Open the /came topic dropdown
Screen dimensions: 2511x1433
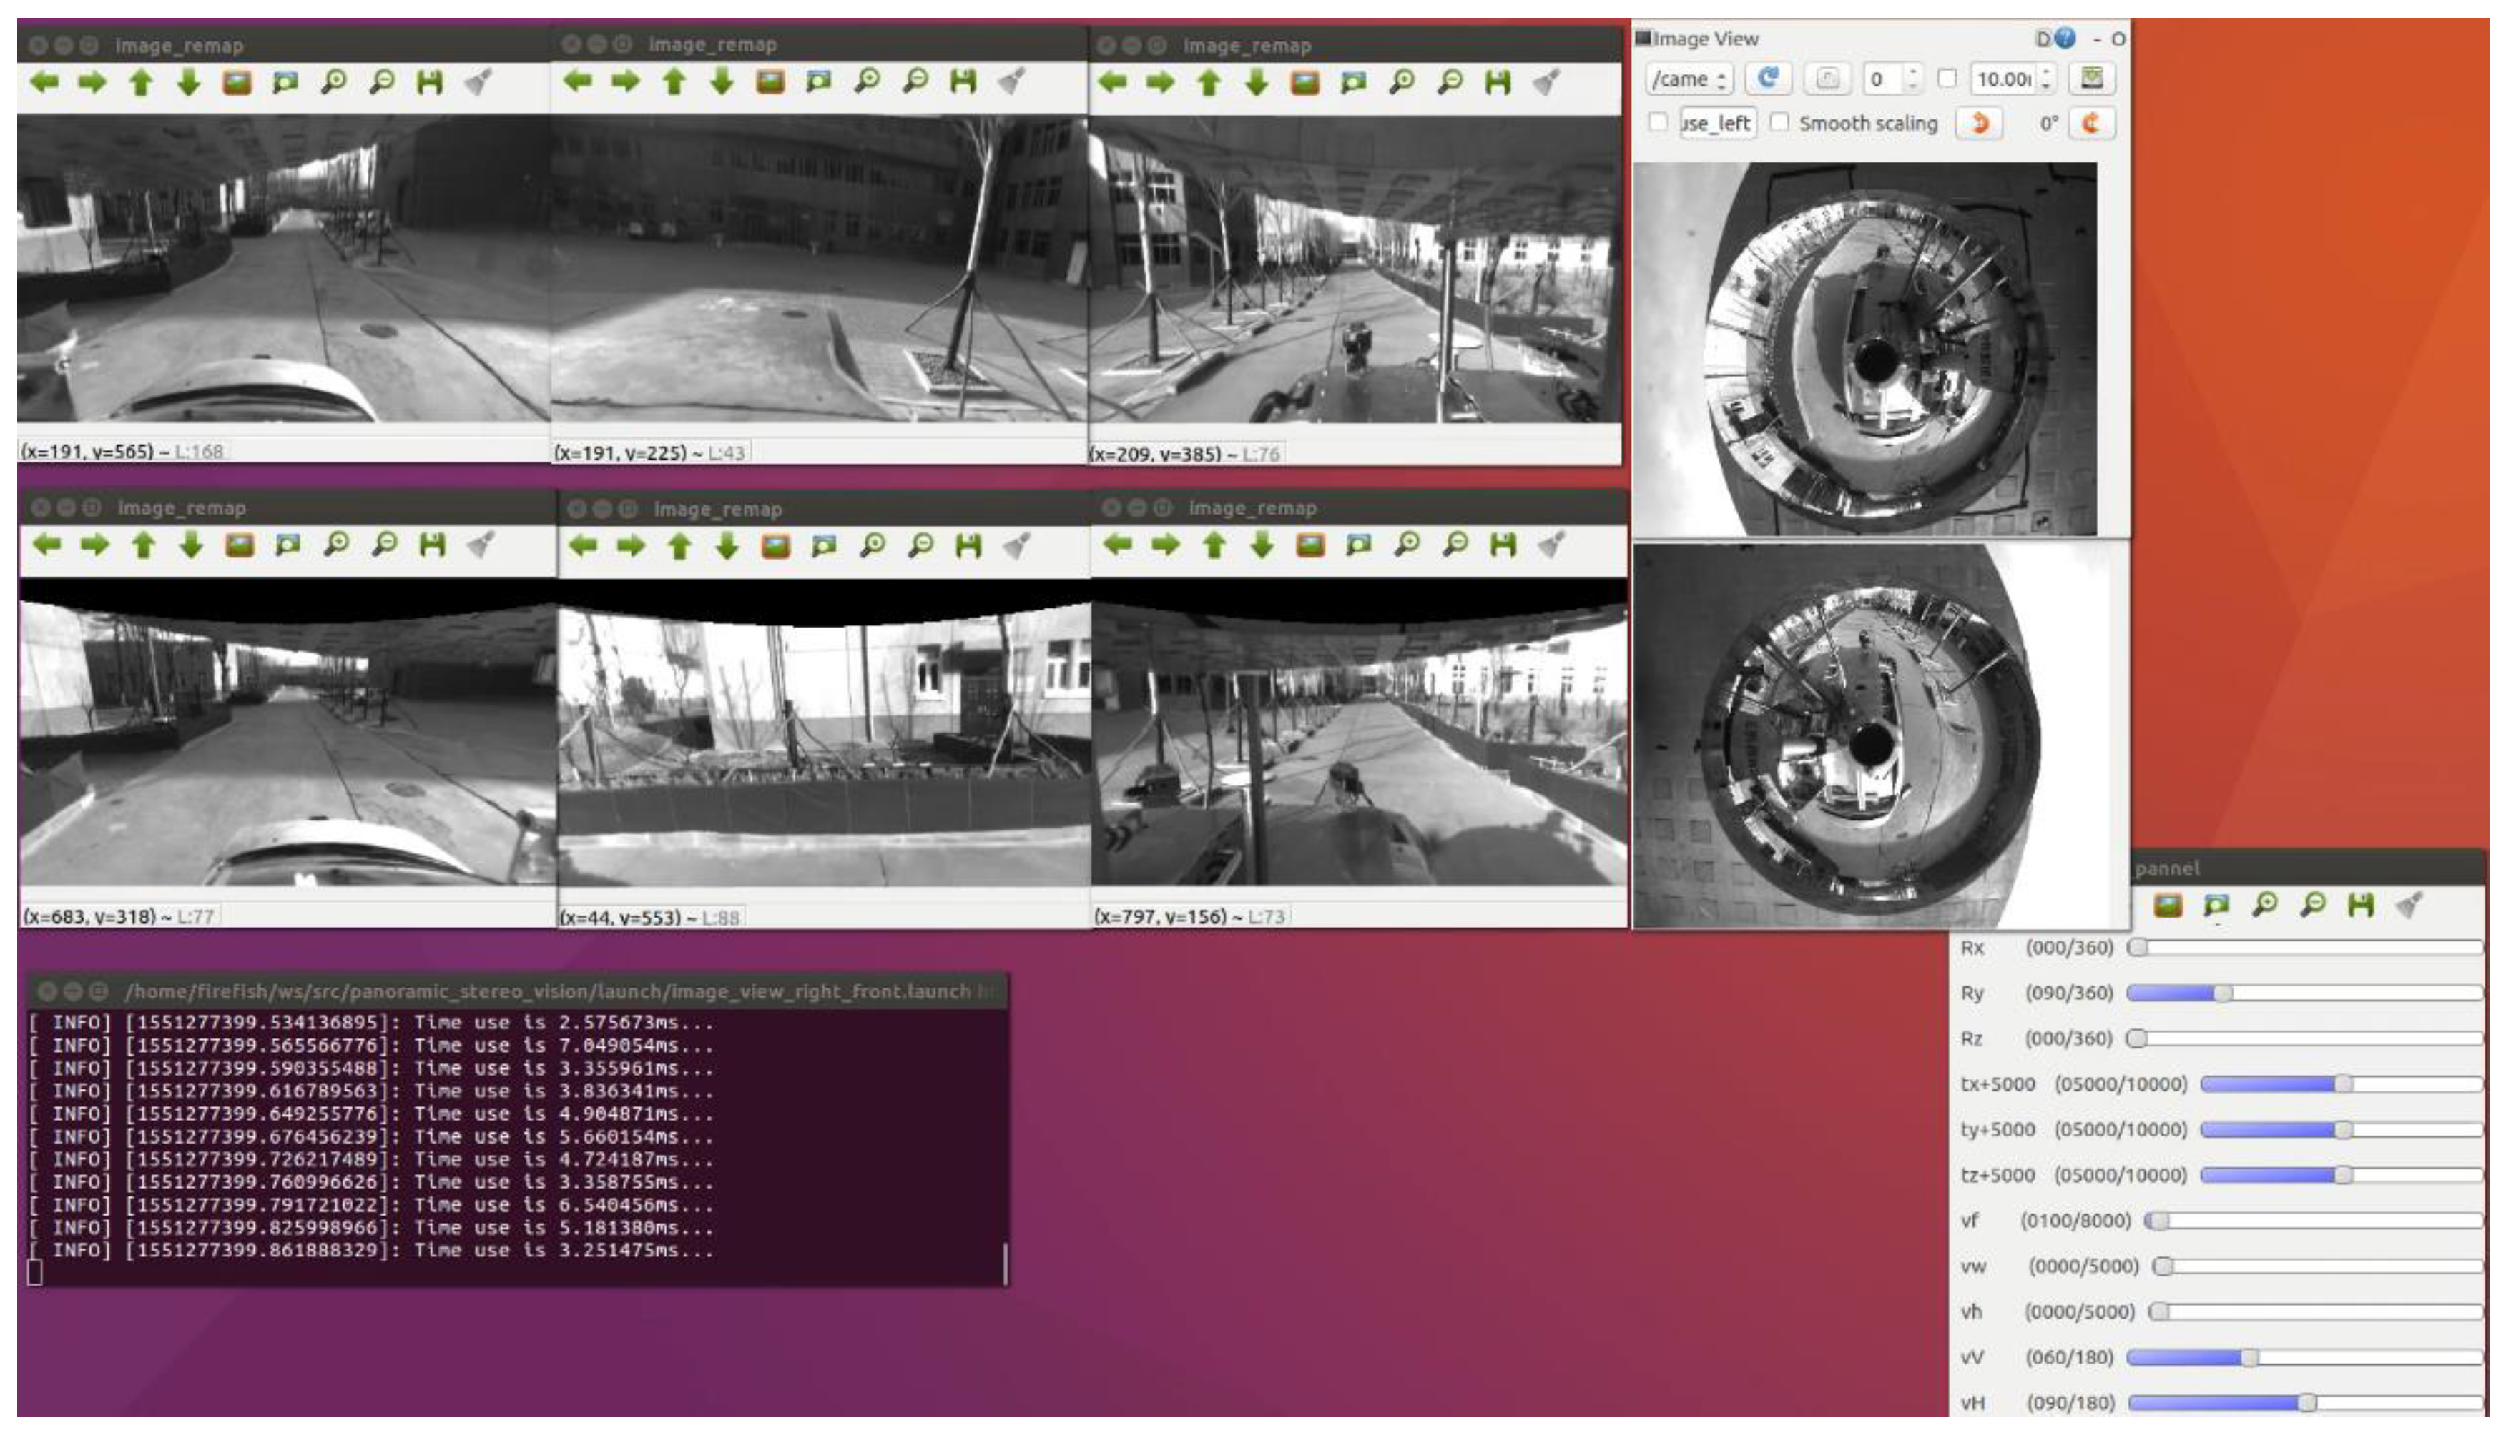coord(1688,80)
